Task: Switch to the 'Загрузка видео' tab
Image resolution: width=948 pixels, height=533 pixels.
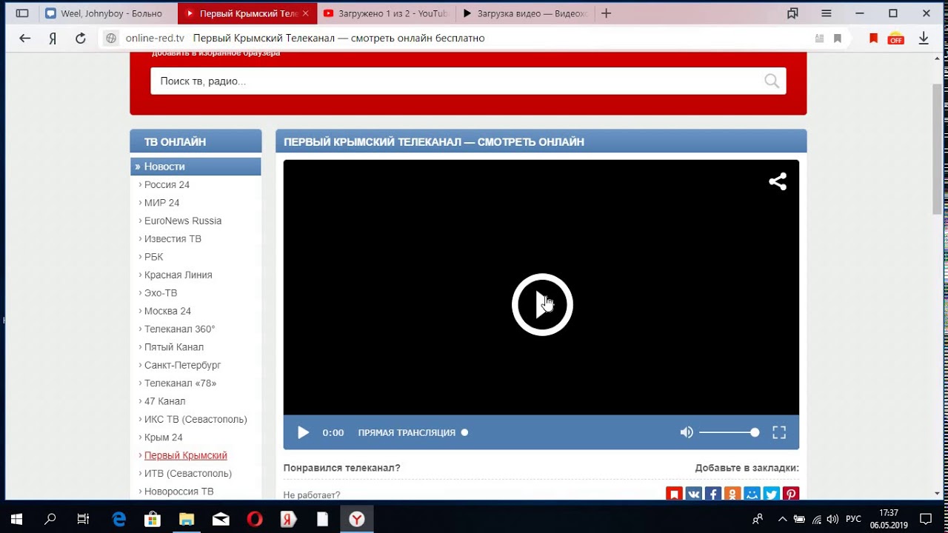Action: 524,13
